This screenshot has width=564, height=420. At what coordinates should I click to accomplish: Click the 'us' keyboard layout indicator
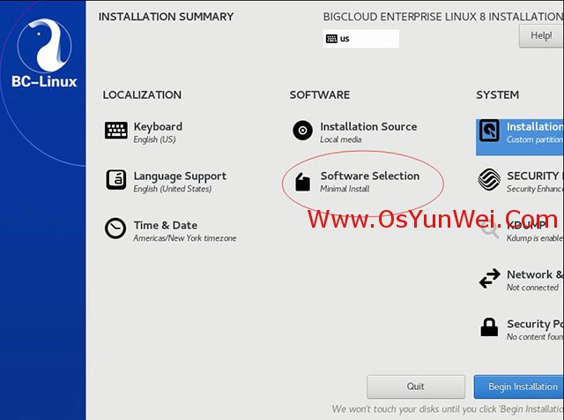click(x=361, y=39)
